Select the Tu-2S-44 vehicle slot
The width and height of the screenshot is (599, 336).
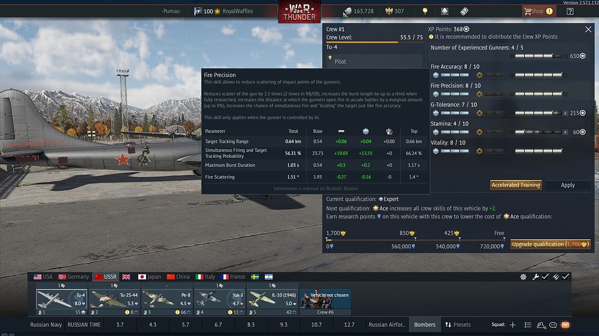114,299
